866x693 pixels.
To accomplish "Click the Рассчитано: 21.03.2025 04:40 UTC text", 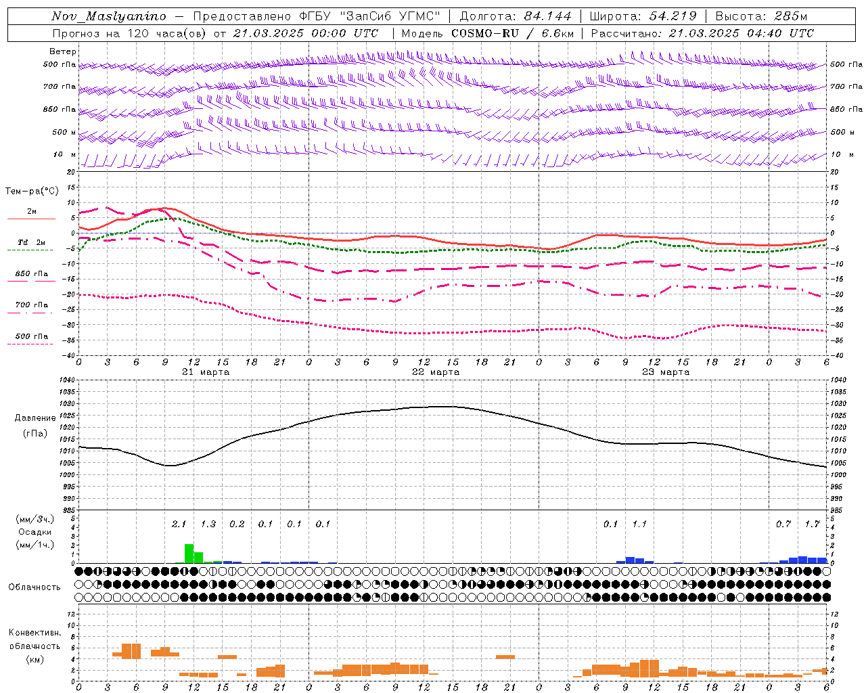I will coord(702,33).
